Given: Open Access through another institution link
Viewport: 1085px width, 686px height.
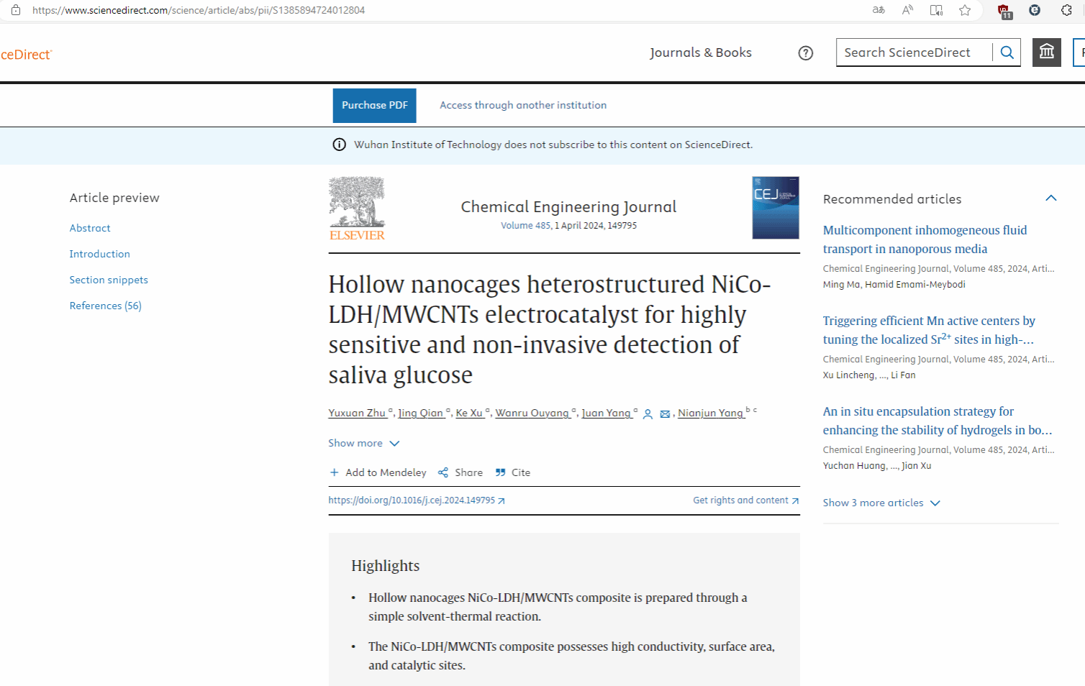Looking at the screenshot, I should tap(523, 105).
